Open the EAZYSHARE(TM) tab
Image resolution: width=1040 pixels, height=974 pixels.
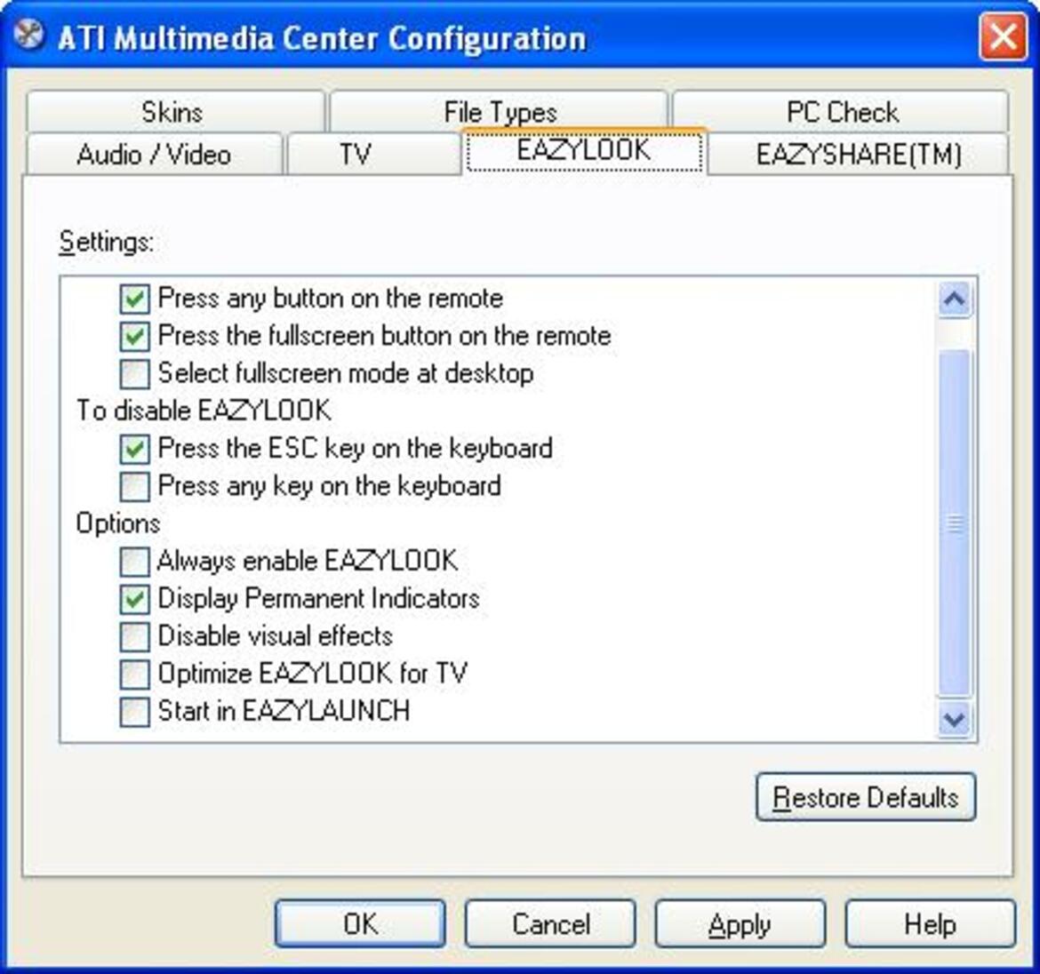pos(859,154)
